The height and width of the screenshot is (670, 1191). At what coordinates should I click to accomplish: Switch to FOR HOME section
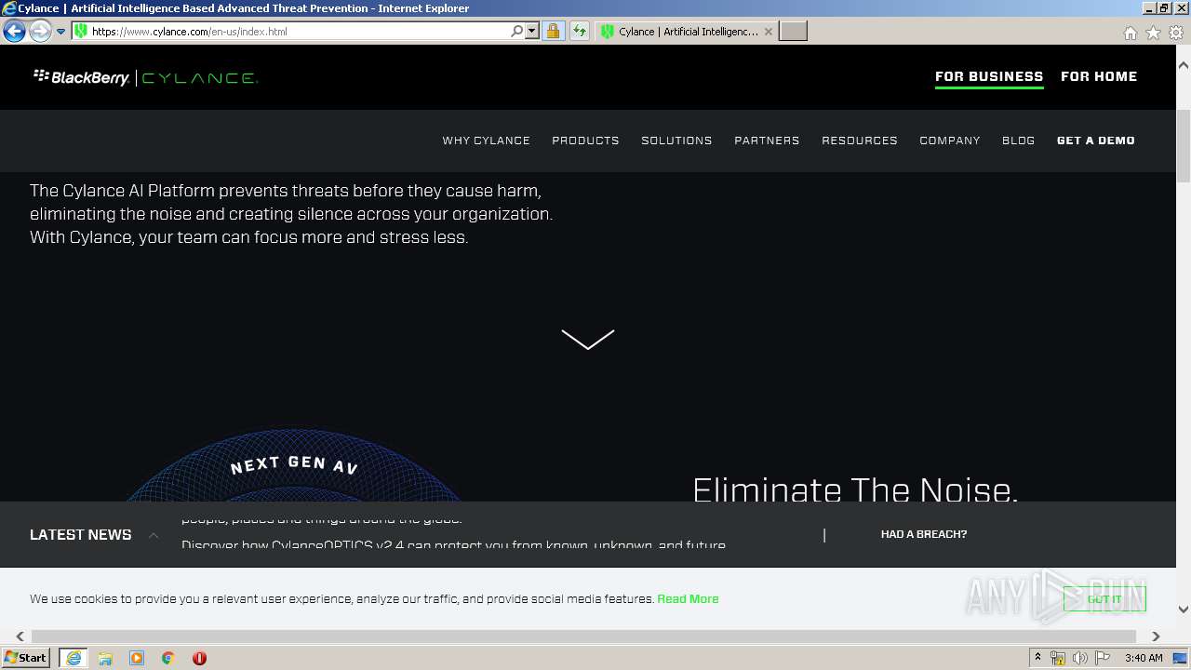point(1099,76)
